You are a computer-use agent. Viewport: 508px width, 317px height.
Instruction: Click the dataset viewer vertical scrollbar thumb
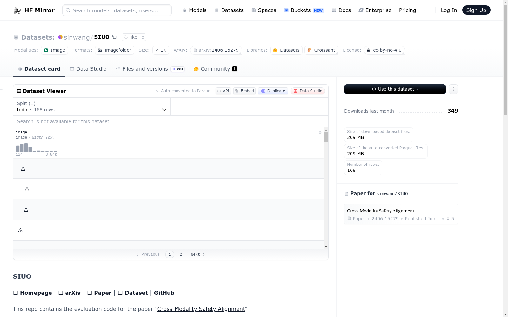(x=326, y=137)
